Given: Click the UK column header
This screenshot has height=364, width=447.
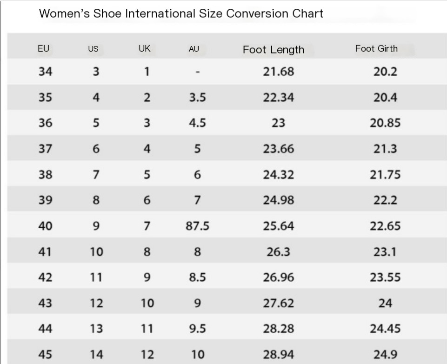Looking at the screenshot, I should (145, 48).
